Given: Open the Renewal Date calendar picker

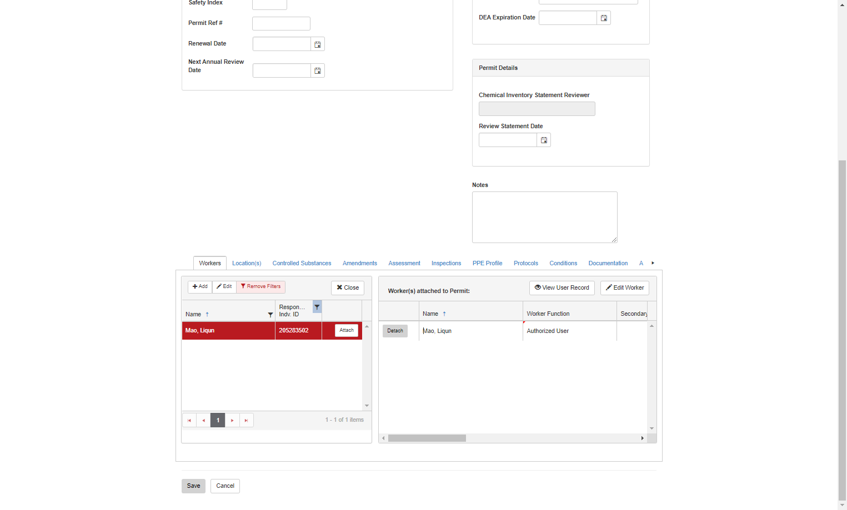Looking at the screenshot, I should [318, 44].
